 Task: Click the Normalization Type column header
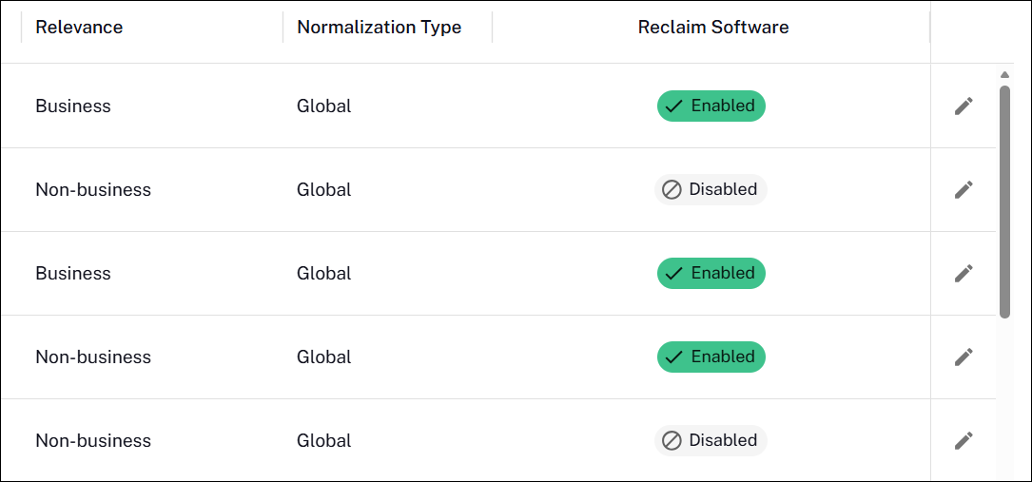click(380, 27)
